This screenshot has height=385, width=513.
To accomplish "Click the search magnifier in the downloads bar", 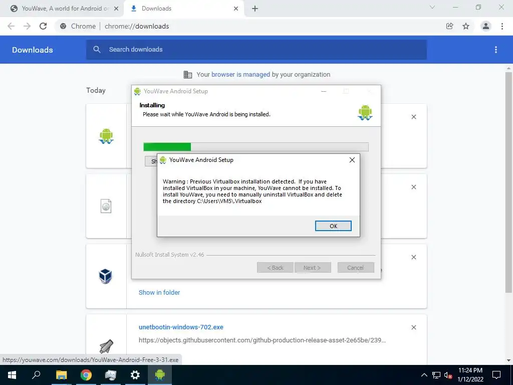I will [x=97, y=50].
